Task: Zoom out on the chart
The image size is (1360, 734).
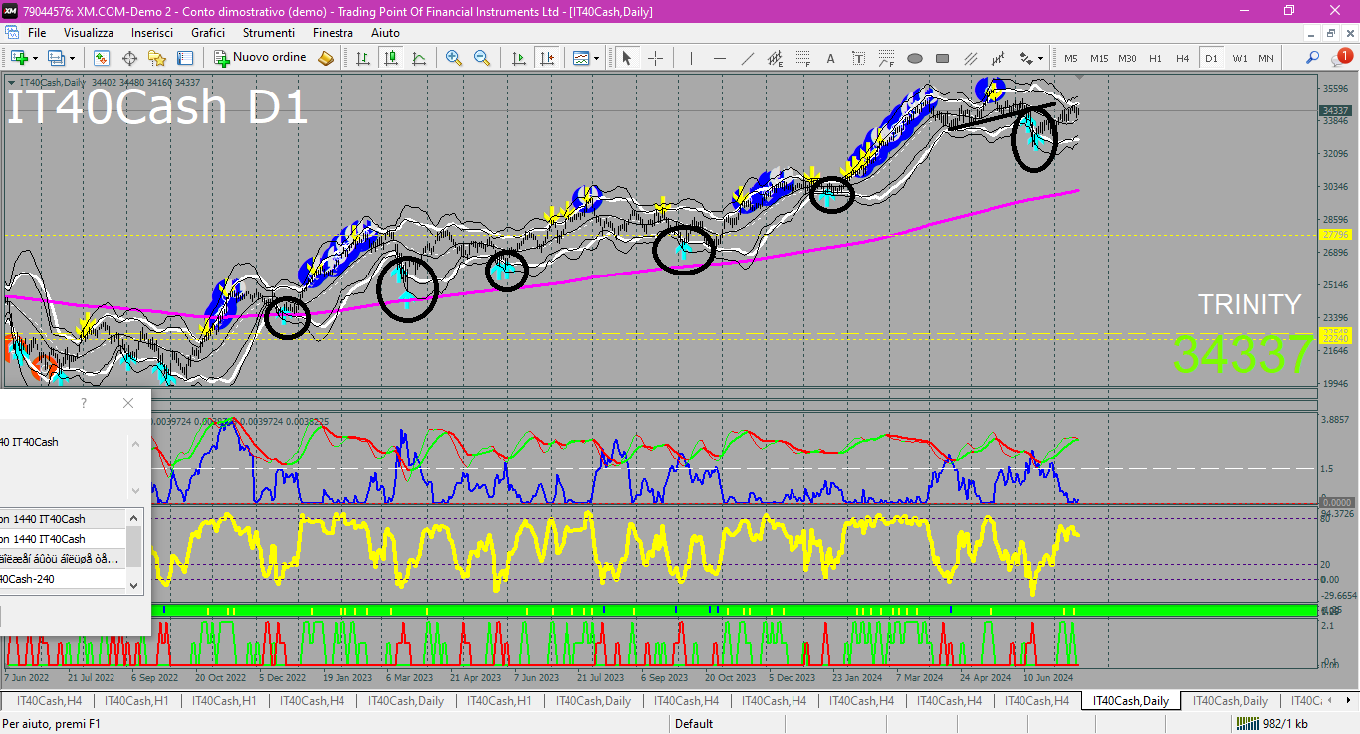Action: point(482,58)
